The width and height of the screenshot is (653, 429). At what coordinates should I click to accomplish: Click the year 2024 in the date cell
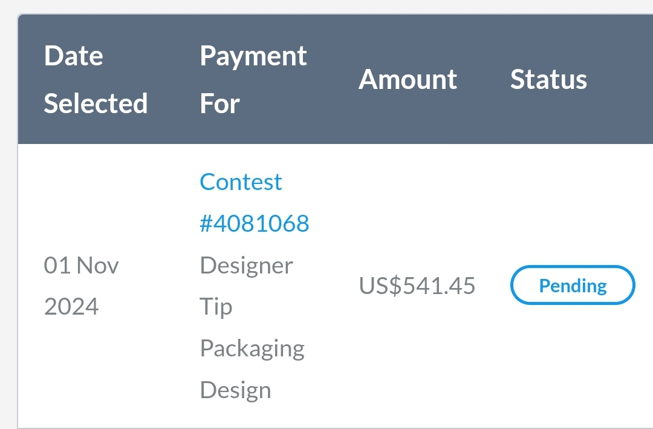[71, 307]
